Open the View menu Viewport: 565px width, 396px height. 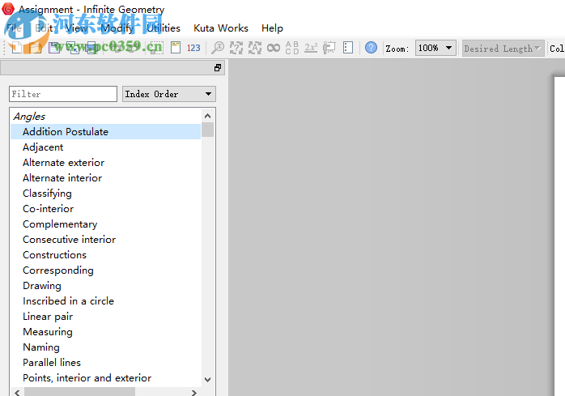(x=76, y=28)
